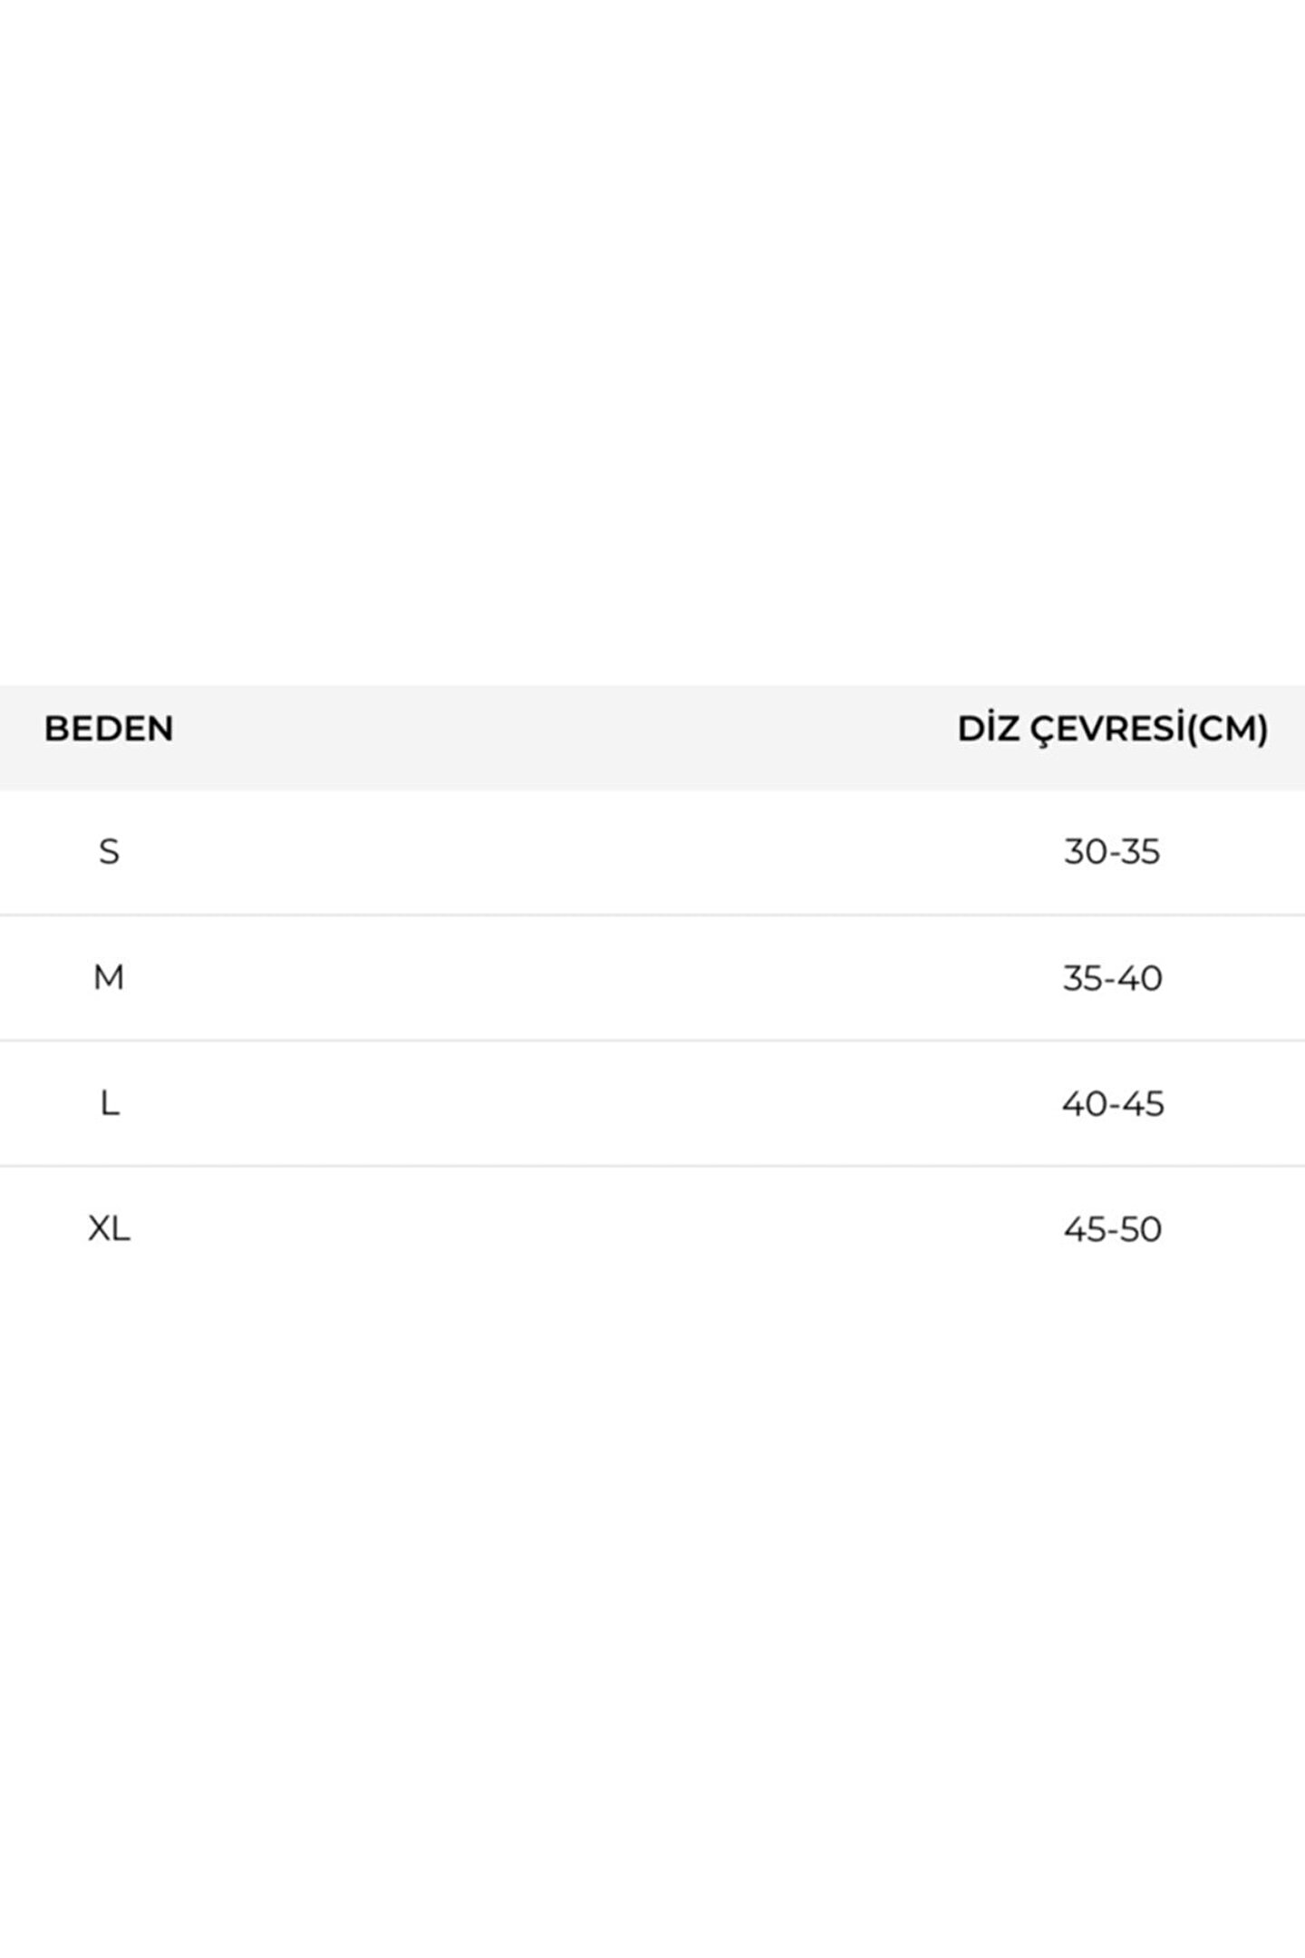Image resolution: width=1305 pixels, height=1958 pixels.
Task: Select the L size label
Action: [110, 1103]
